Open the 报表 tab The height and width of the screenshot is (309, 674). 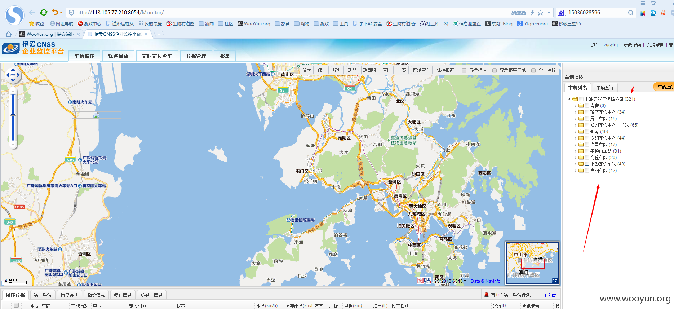click(225, 56)
